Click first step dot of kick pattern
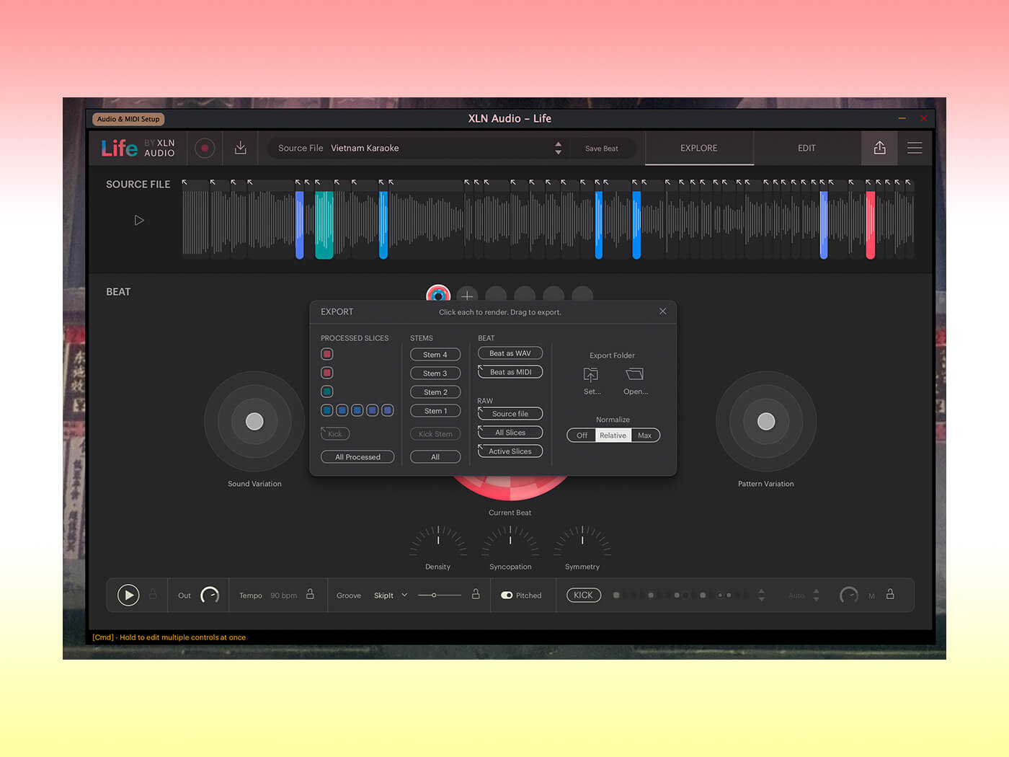 coord(616,595)
